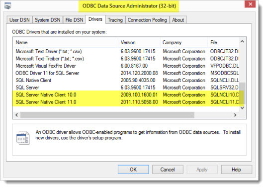Click the SQLSRV32.D file cell
The height and width of the screenshot is (188, 266).
(224, 88)
